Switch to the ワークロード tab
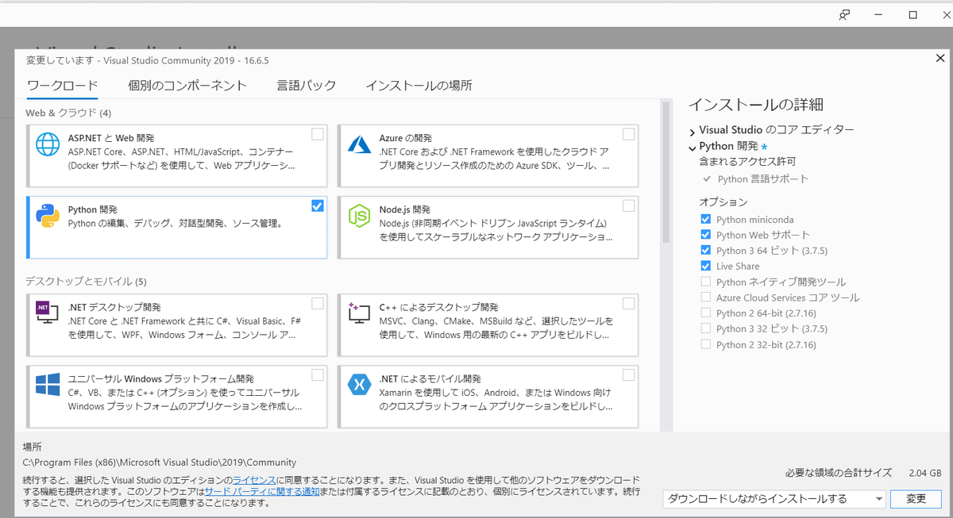 click(x=63, y=86)
